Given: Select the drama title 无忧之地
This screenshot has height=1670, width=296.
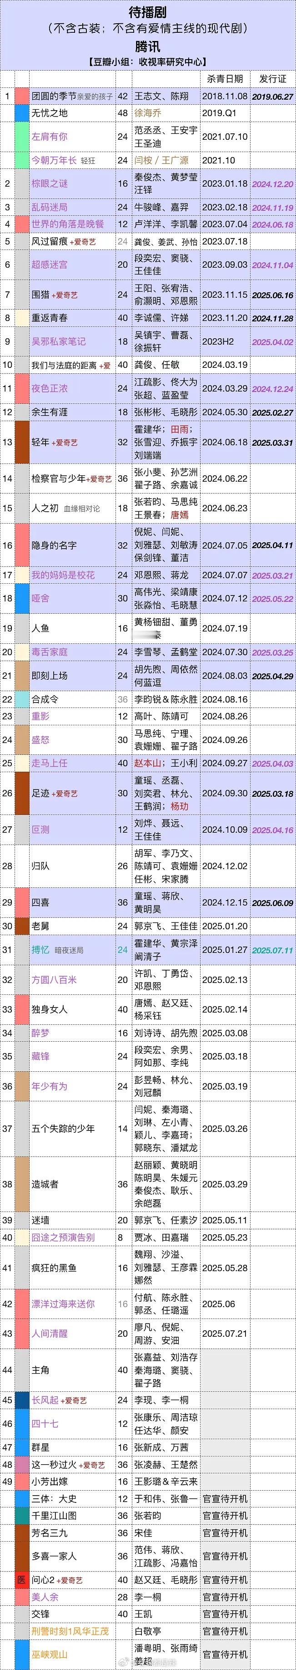Looking at the screenshot, I should pyautogui.click(x=49, y=113).
